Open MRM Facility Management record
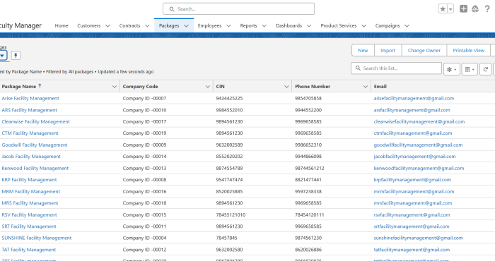Screen dimensions: 495x261 point(31,191)
